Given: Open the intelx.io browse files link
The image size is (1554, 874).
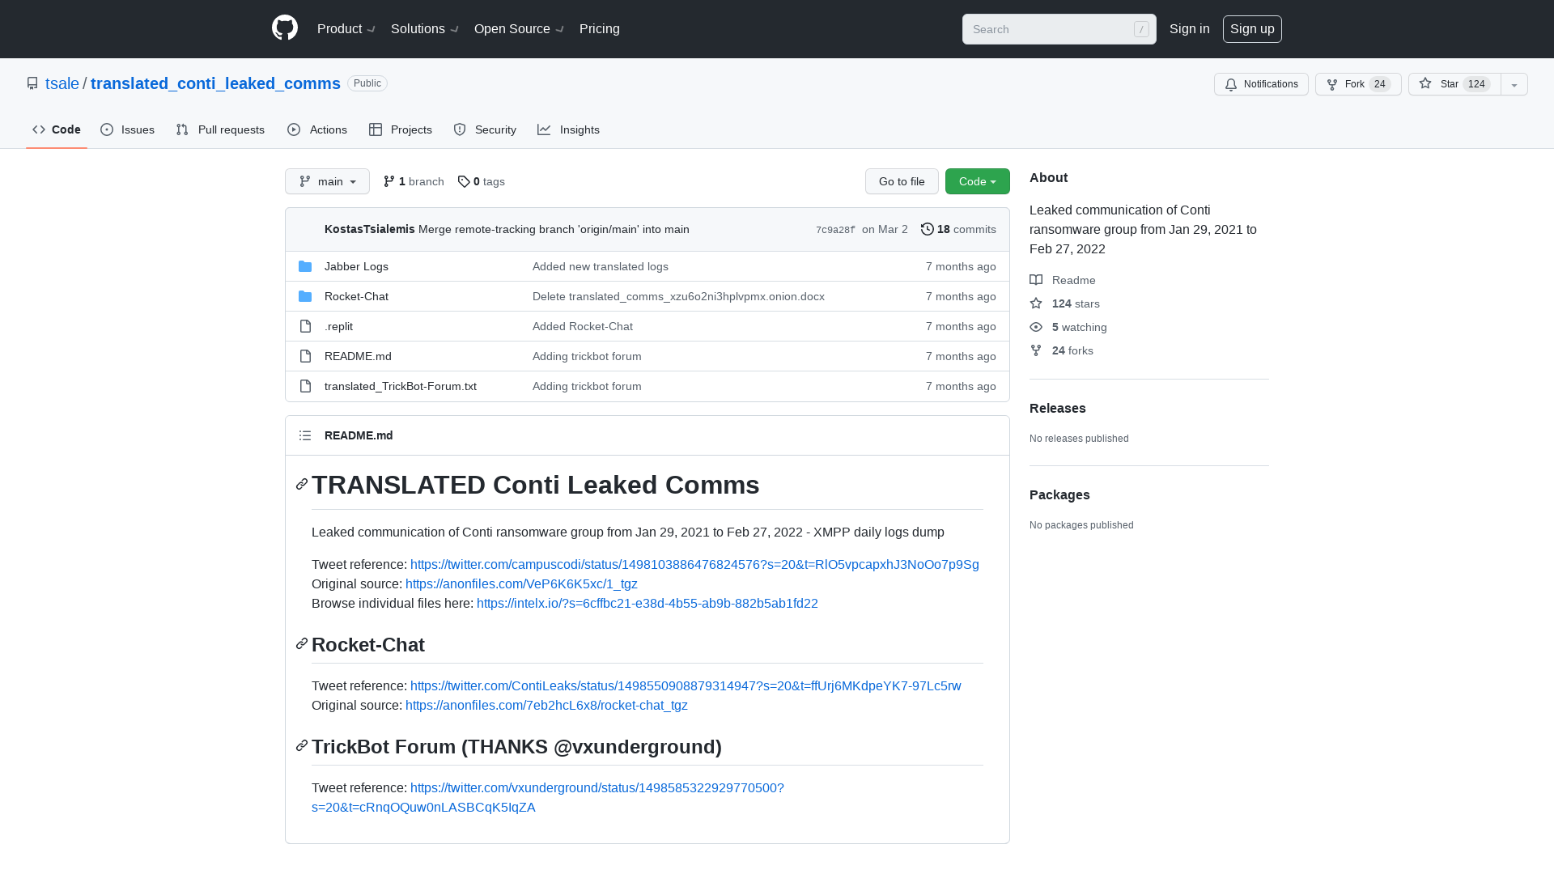Looking at the screenshot, I should tap(647, 603).
